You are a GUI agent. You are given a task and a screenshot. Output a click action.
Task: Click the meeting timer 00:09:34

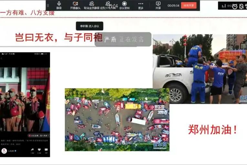[173, 6]
